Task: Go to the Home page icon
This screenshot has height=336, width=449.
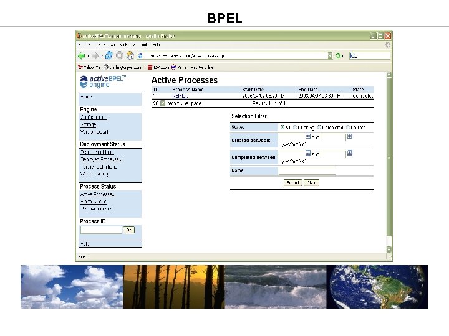Action: tap(130, 55)
